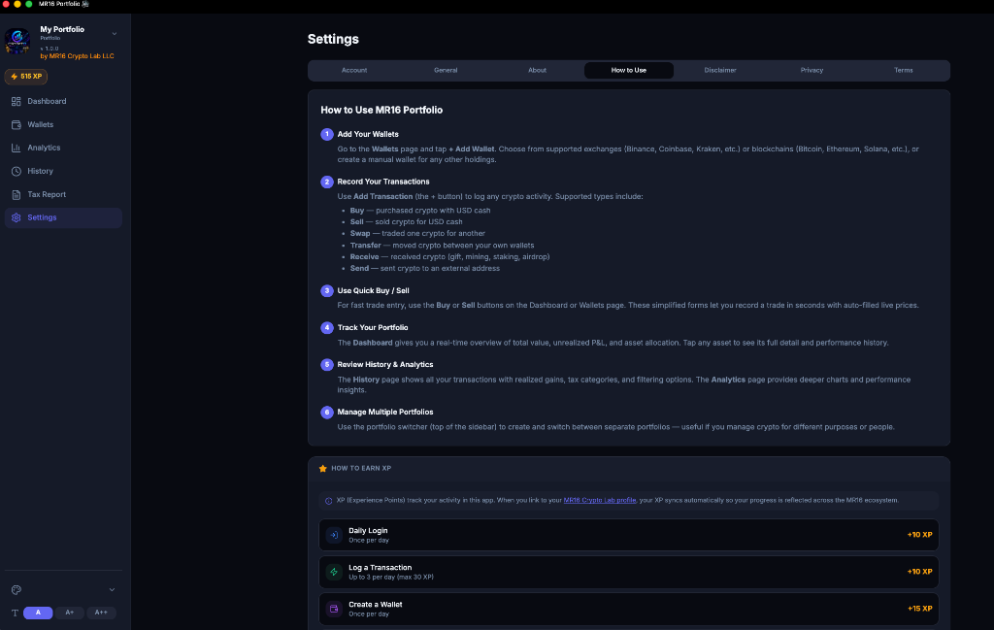Click the Create a Wallet icon
This screenshot has height=630, width=994.
[334, 609]
